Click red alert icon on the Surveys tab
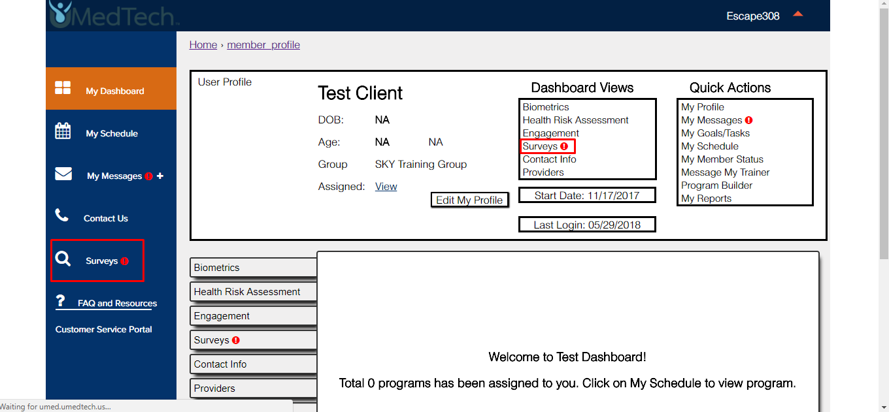 236,340
